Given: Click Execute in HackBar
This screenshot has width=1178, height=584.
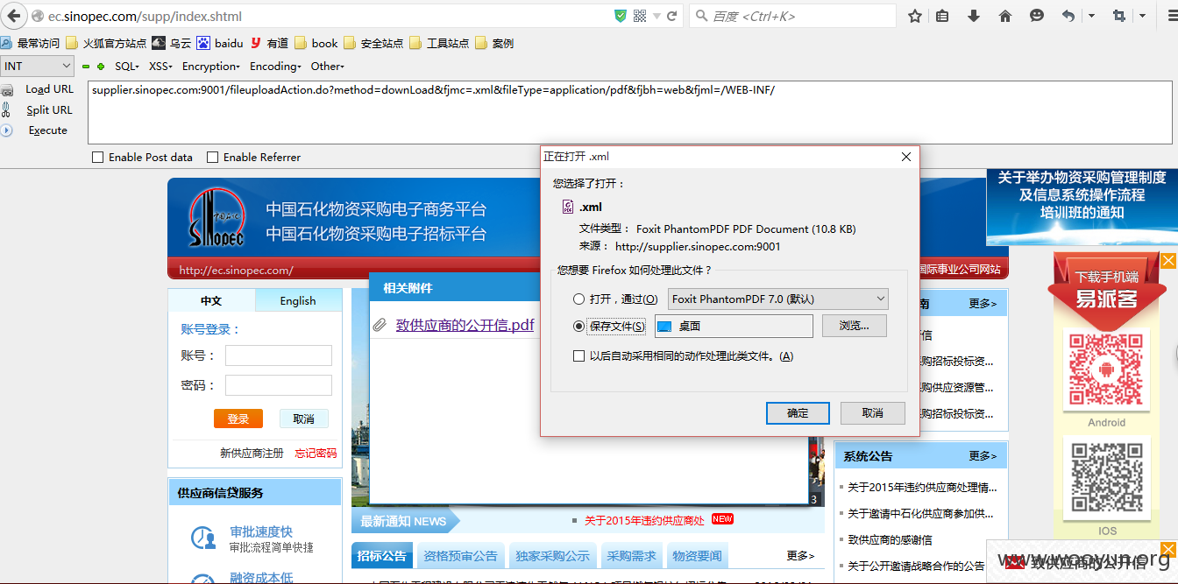Looking at the screenshot, I should tap(47, 130).
